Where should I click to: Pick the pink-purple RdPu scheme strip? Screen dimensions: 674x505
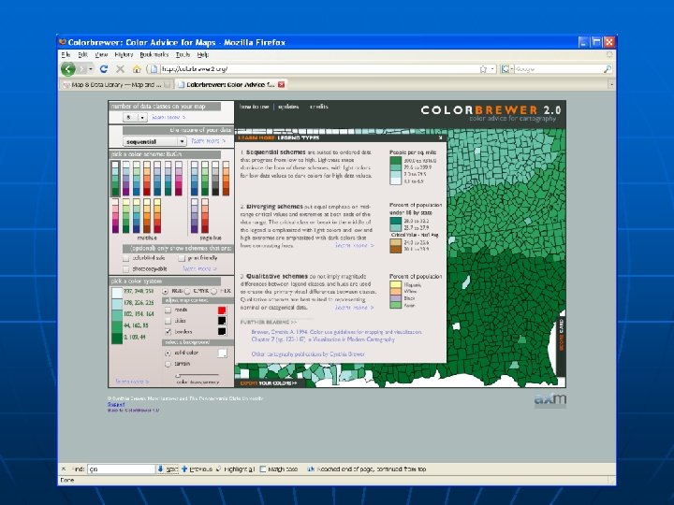coord(115,216)
